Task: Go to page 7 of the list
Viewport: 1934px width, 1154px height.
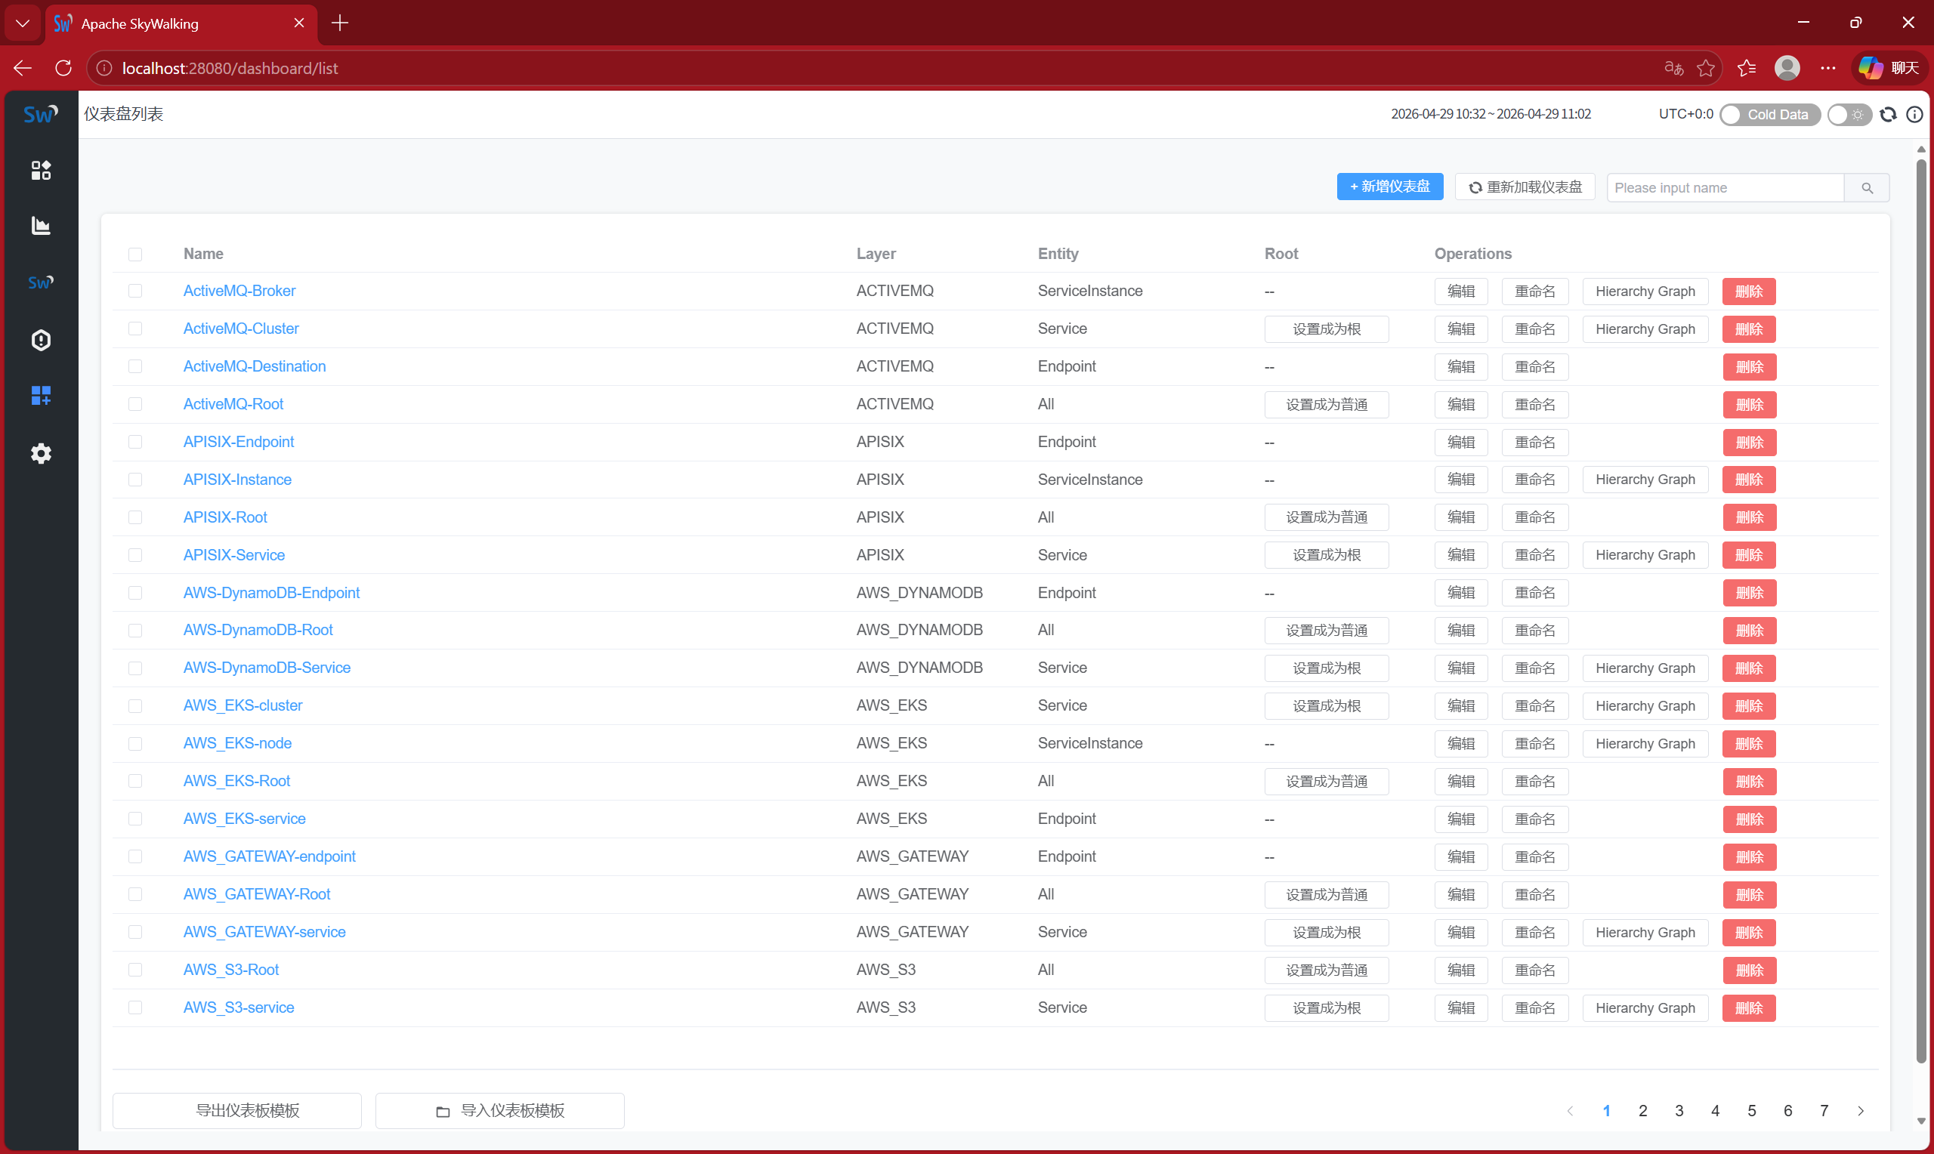Action: pyautogui.click(x=1824, y=1111)
